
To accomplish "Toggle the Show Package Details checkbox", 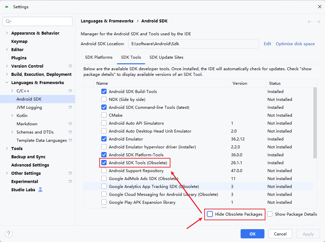I will (270, 214).
